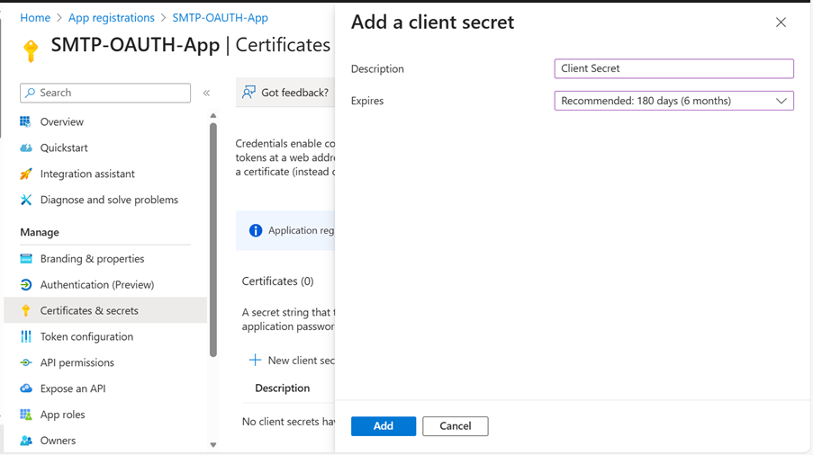Collapse the sidebar with double chevron
The height and width of the screenshot is (455, 813).
(206, 94)
